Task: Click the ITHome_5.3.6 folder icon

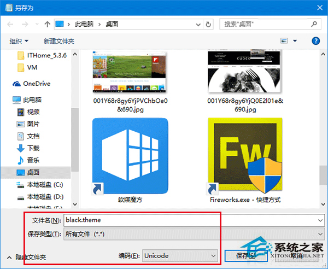Action: [21, 55]
